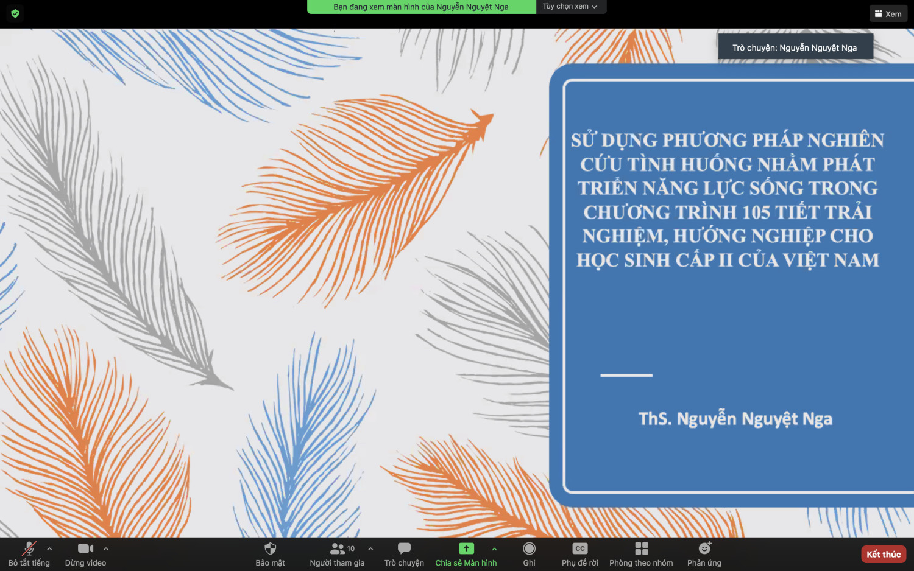Expand video options arrow beside camera
Viewport: 914px width, 571px height.
pyautogui.click(x=106, y=548)
